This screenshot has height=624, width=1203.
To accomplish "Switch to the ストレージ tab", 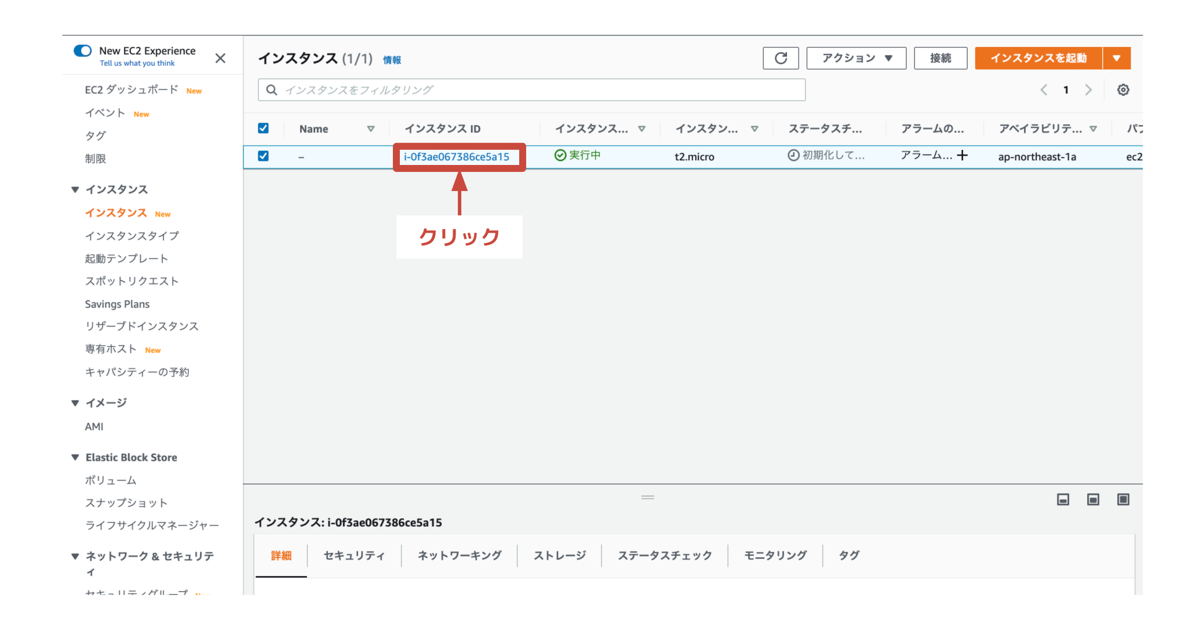I will [x=559, y=555].
